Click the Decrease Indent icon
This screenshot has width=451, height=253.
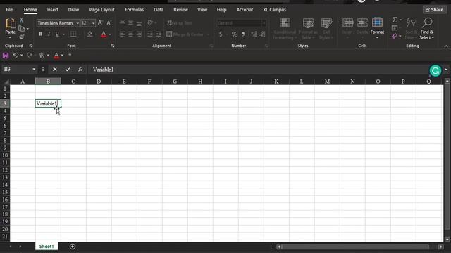(x=150, y=34)
